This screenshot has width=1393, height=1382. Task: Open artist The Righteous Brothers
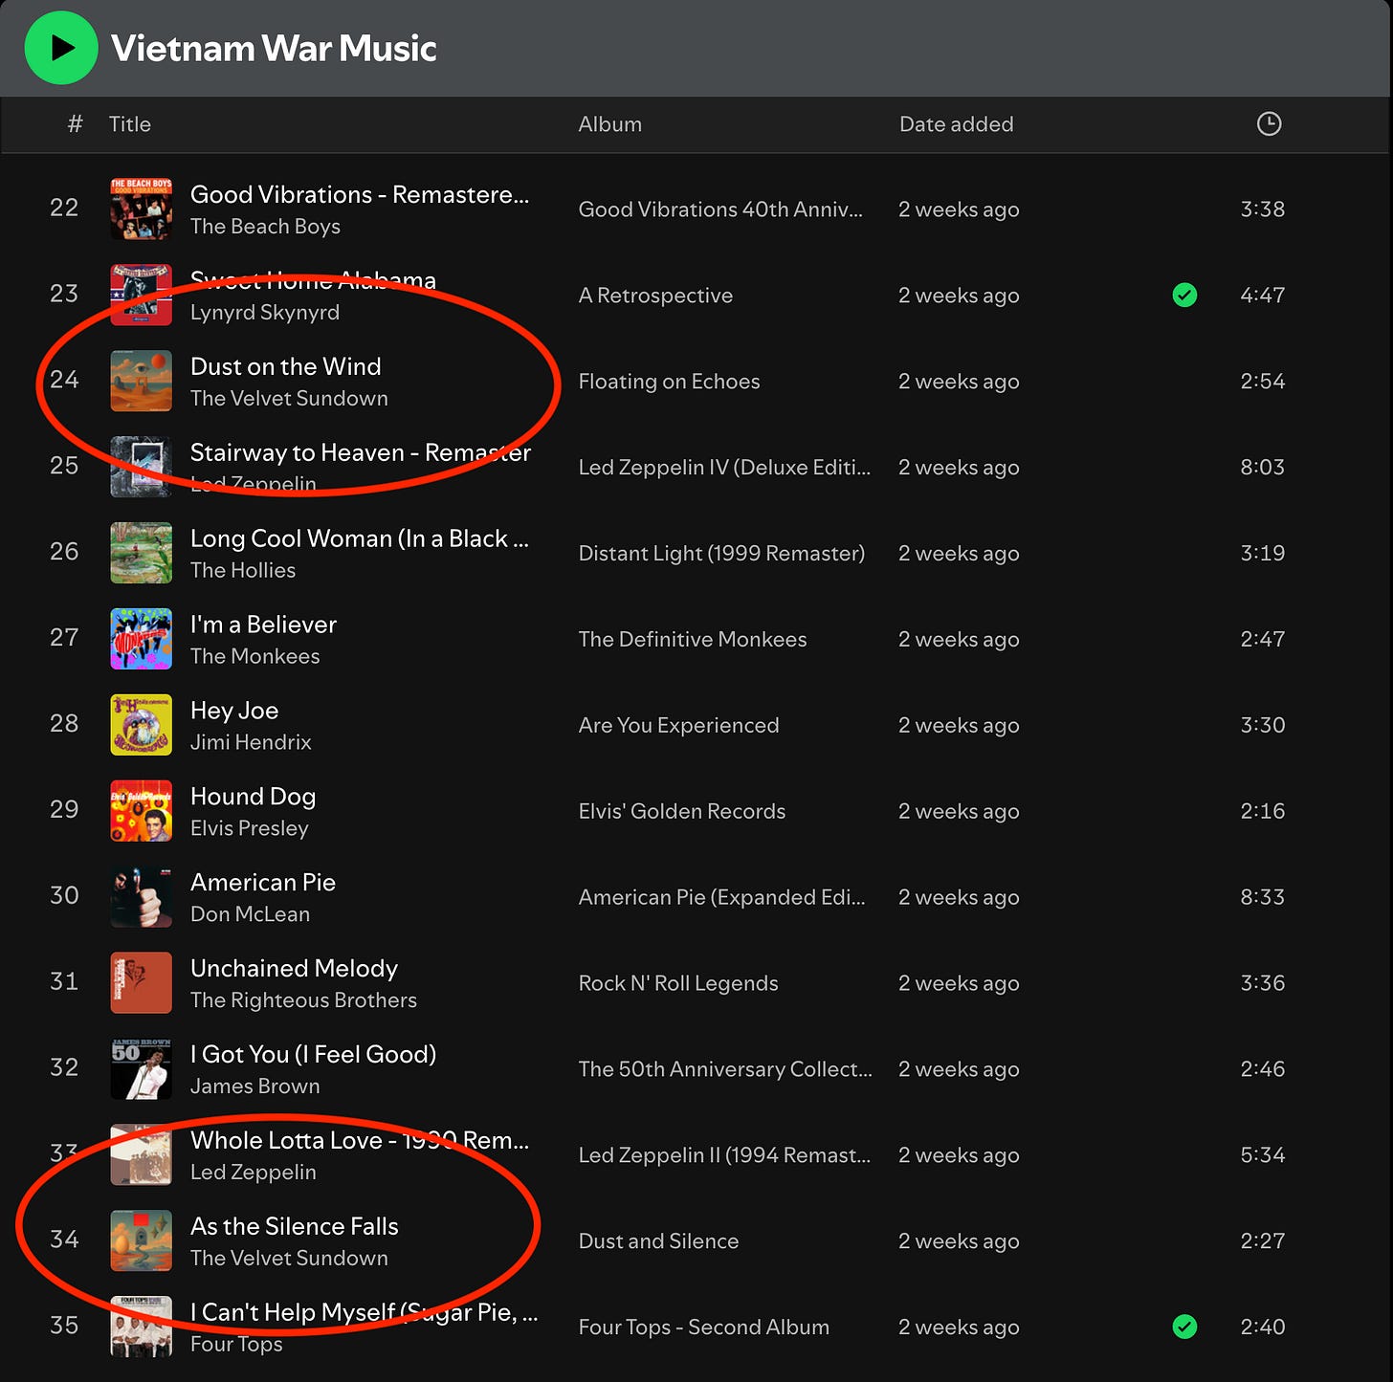[x=303, y=1001]
